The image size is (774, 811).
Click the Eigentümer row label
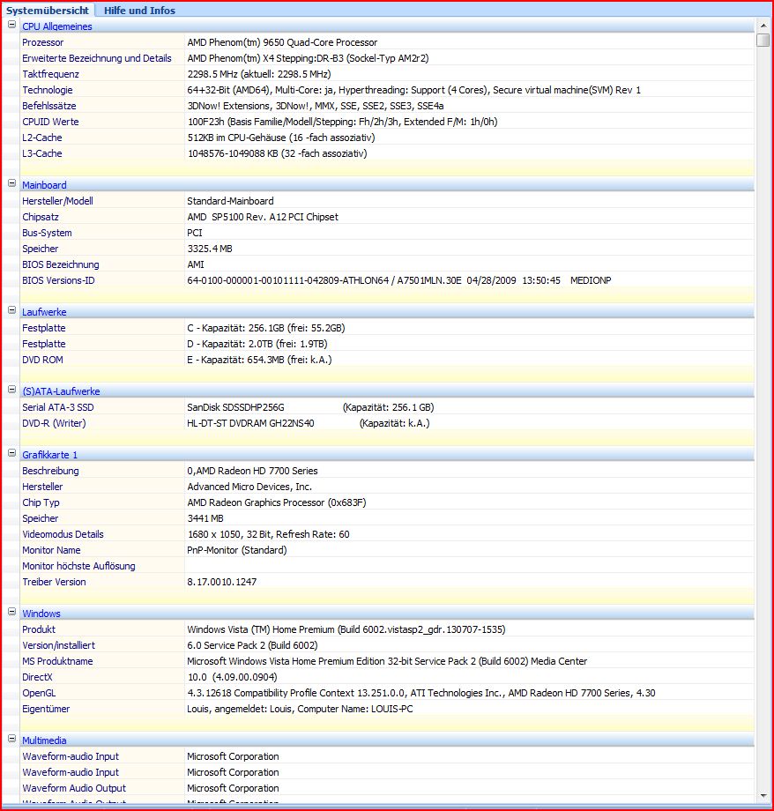(x=46, y=709)
